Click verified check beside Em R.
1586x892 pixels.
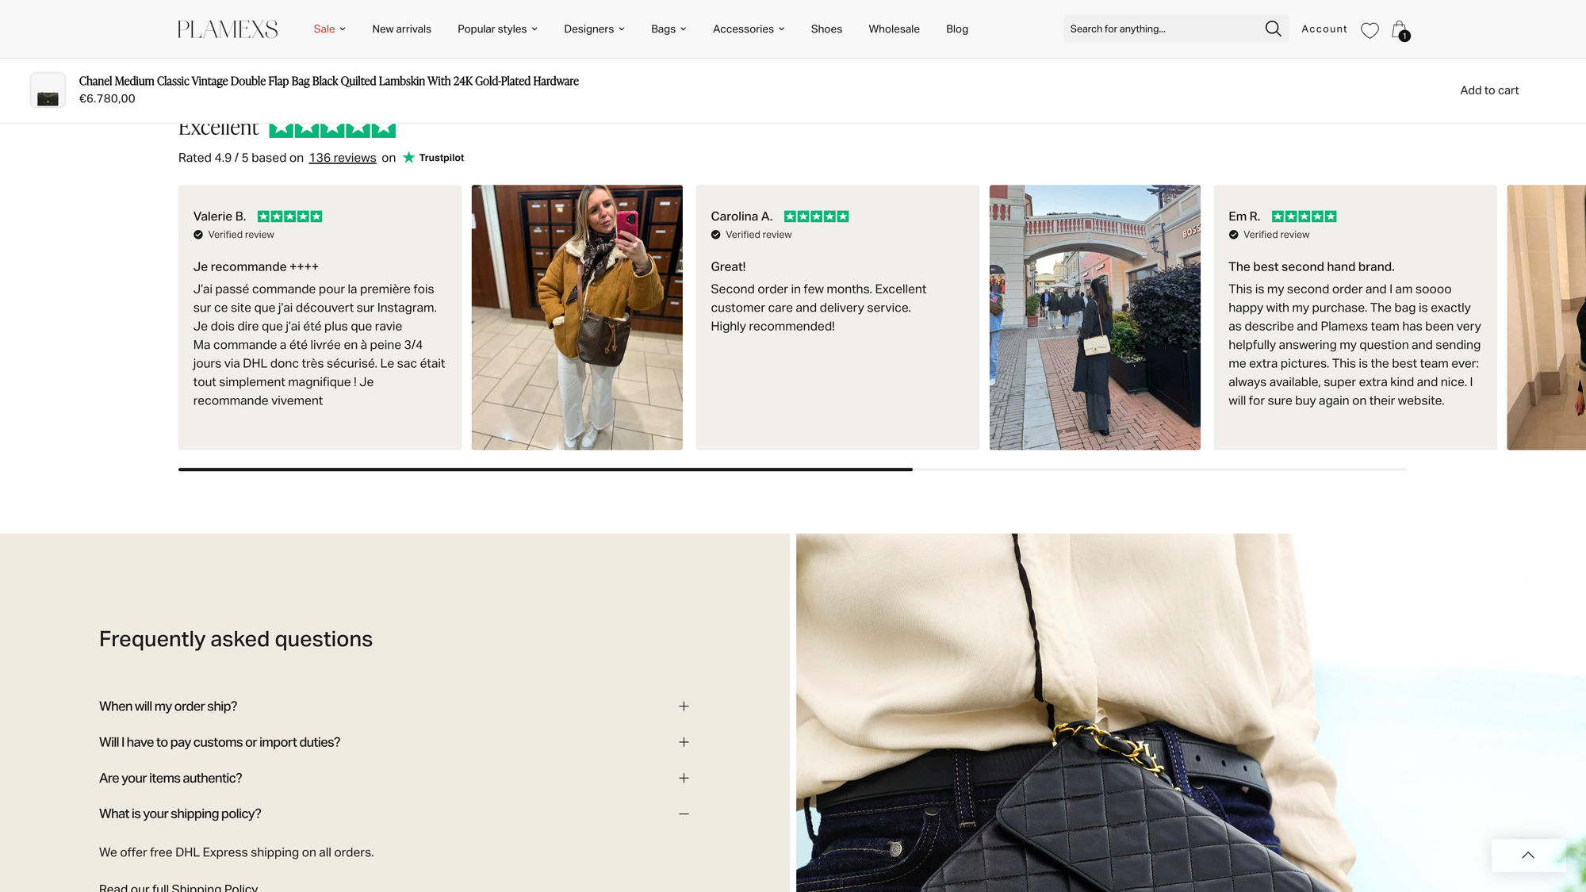coord(1233,235)
